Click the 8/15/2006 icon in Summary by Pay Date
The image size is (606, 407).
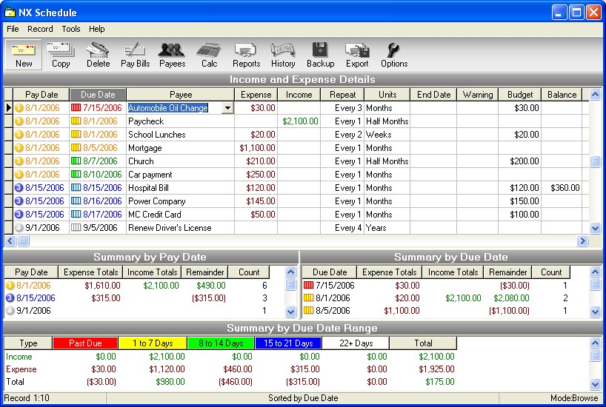click(10, 298)
